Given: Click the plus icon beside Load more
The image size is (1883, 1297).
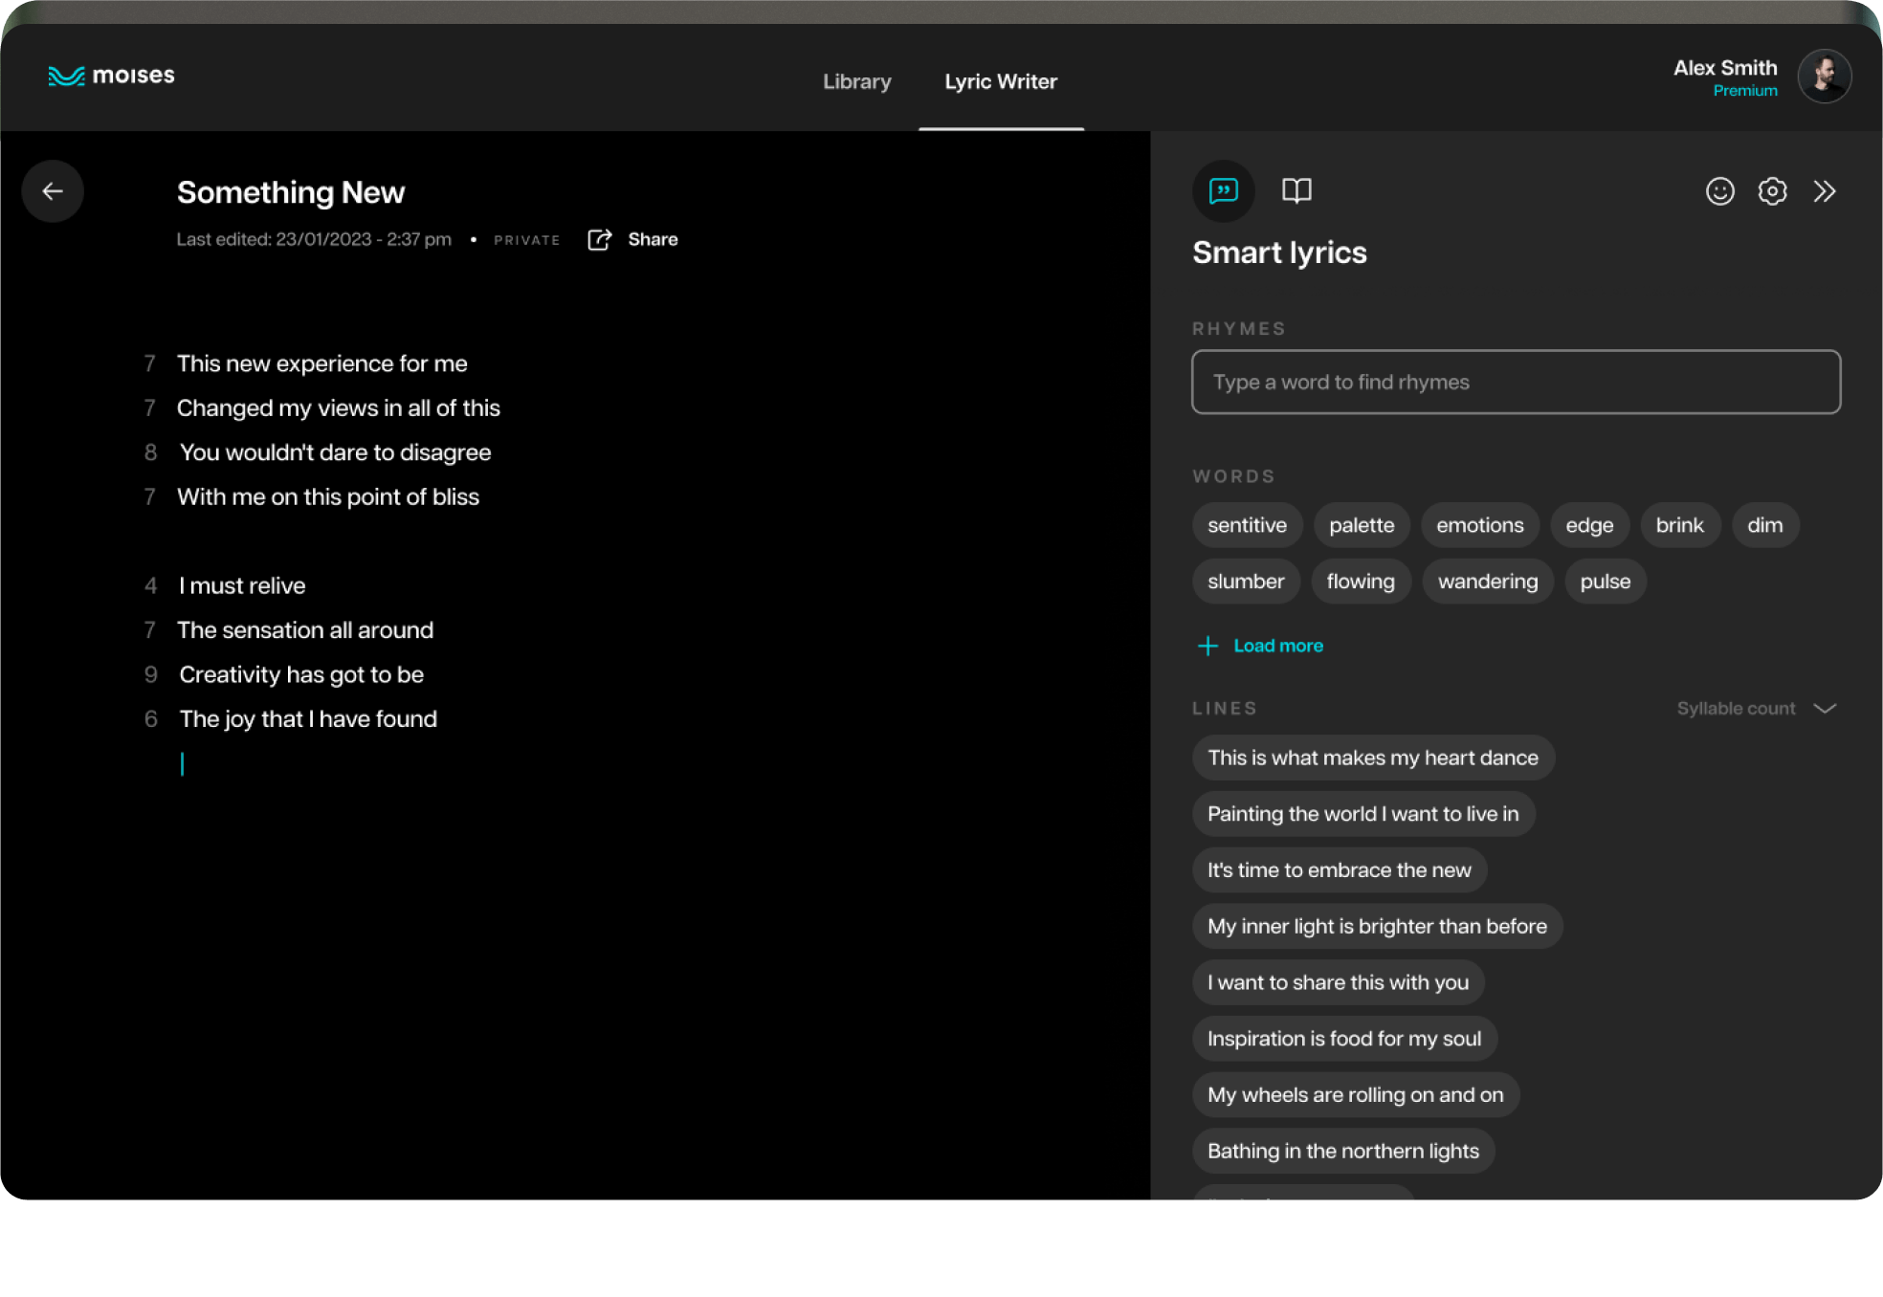Looking at the screenshot, I should click(x=1207, y=646).
